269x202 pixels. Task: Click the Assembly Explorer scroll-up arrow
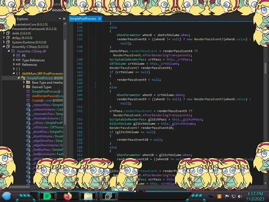(65, 24)
